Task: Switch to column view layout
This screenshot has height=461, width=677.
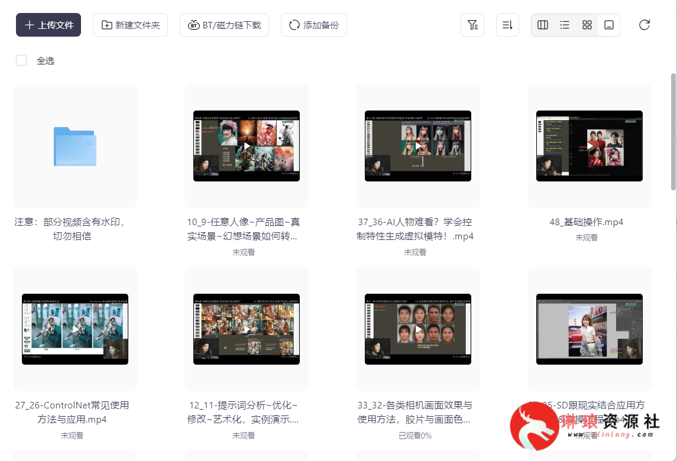Action: [x=543, y=25]
